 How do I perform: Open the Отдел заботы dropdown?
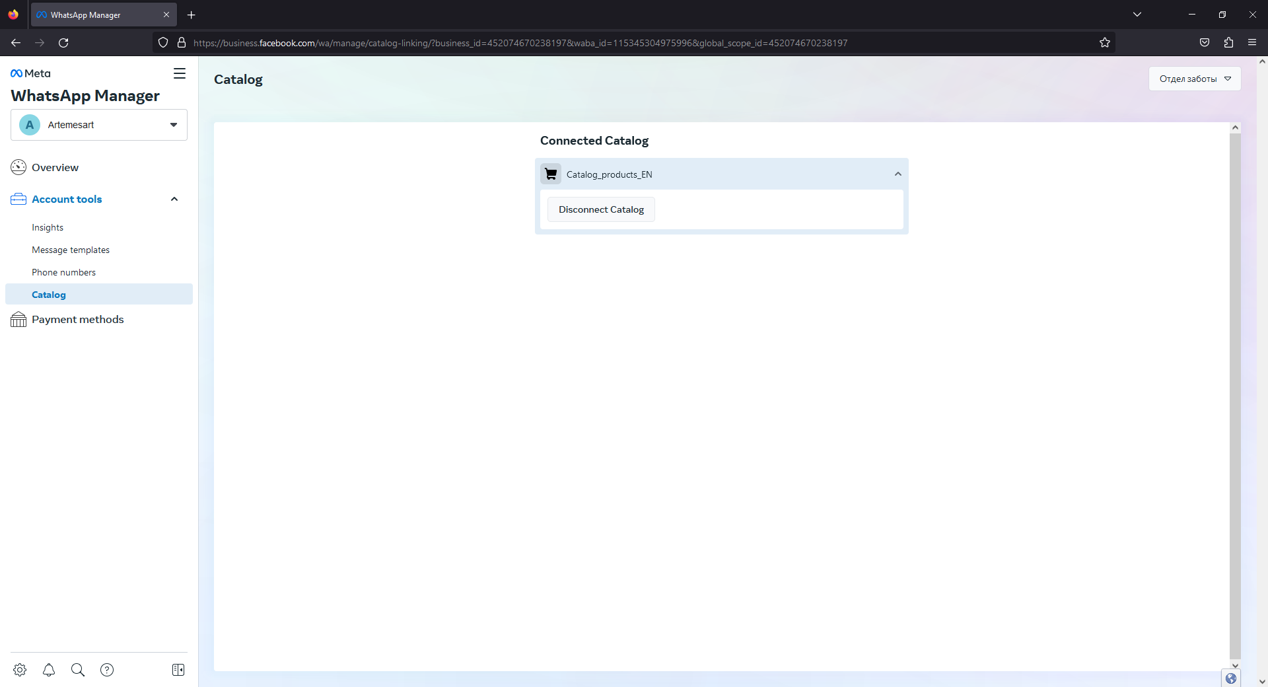(1195, 79)
